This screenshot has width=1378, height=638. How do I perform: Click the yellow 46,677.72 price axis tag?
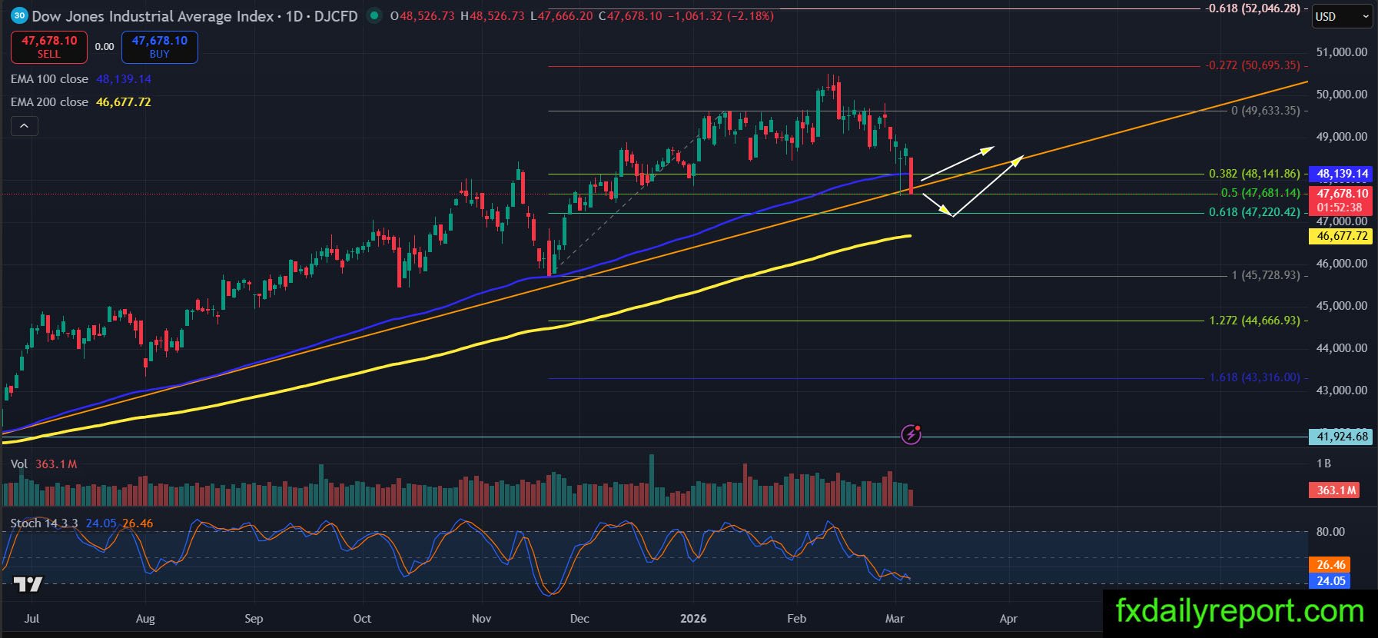coord(1342,236)
